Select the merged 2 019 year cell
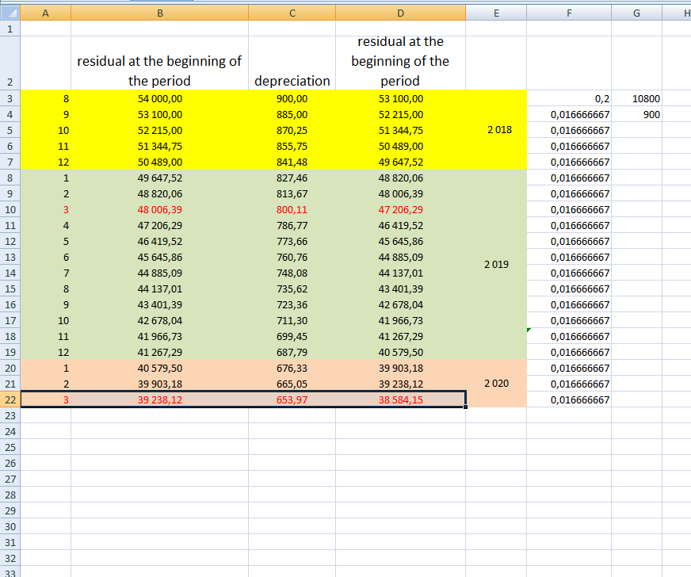Viewport: 691px width, 577px height. click(x=495, y=265)
